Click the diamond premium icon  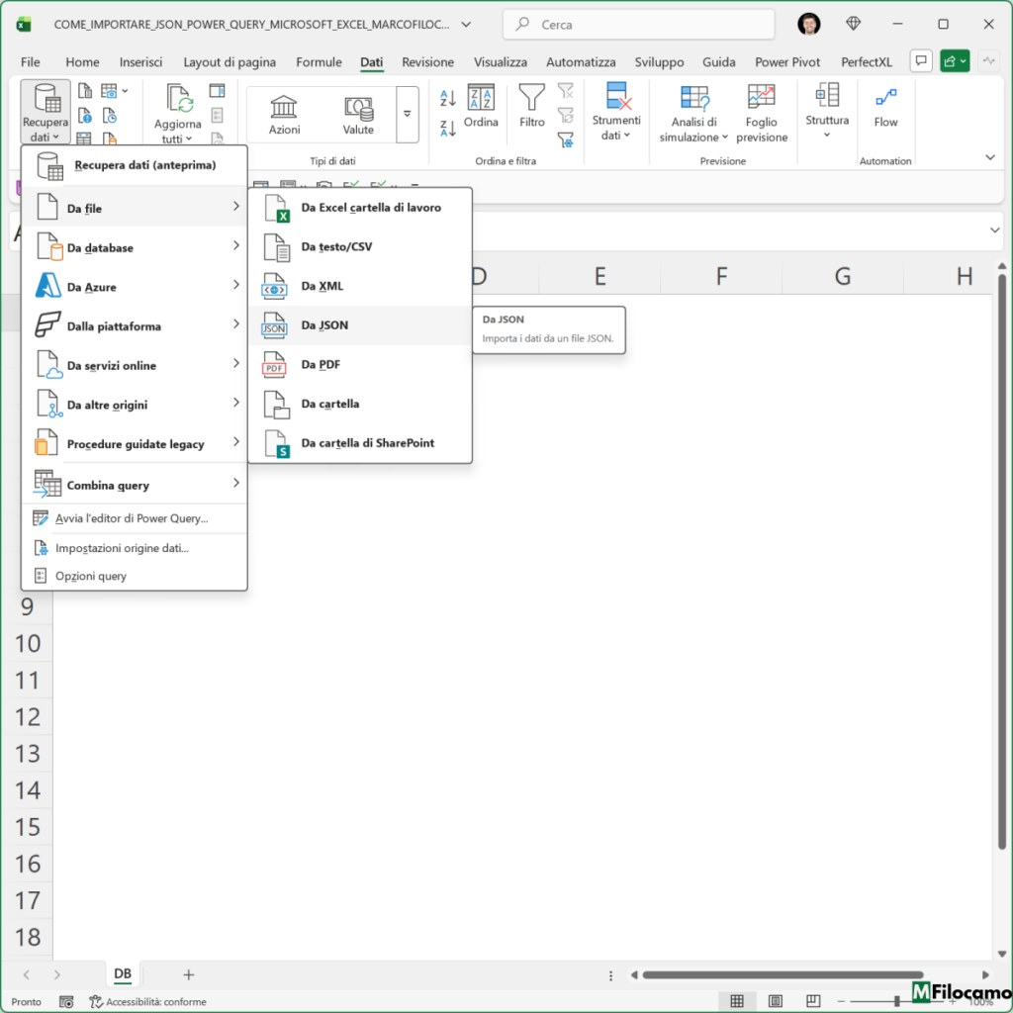(854, 24)
